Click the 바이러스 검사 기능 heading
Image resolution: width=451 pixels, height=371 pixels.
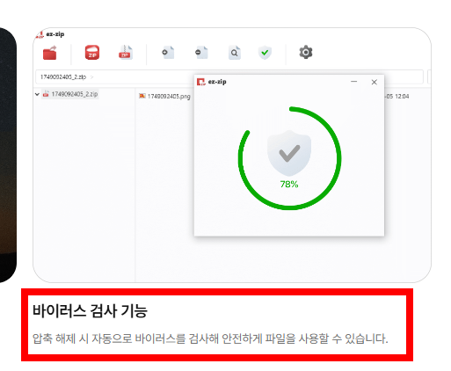[x=90, y=310]
